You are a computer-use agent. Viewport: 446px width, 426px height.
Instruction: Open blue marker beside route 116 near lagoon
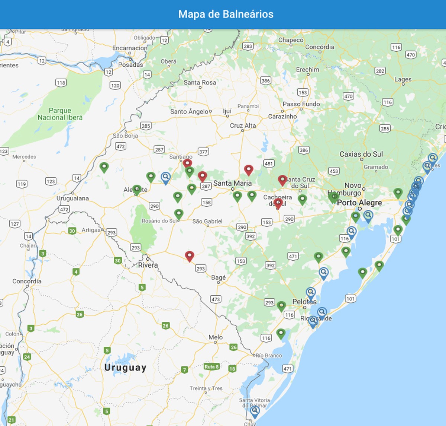point(351,232)
